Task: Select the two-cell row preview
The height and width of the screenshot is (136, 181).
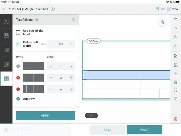Action: pyautogui.click(x=34, y=78)
